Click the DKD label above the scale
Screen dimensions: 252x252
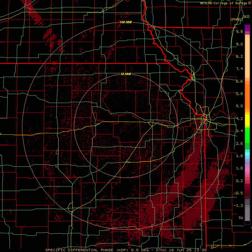(246, 17)
